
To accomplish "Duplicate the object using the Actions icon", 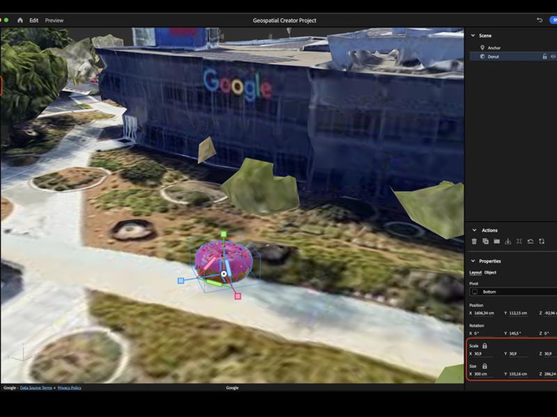I will (485, 241).
